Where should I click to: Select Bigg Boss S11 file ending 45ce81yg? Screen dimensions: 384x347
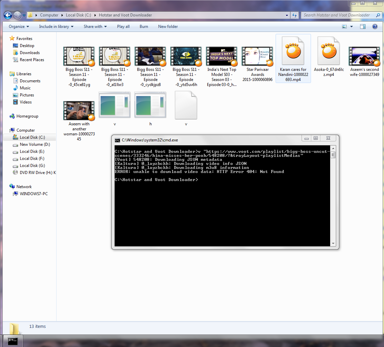coord(79,67)
